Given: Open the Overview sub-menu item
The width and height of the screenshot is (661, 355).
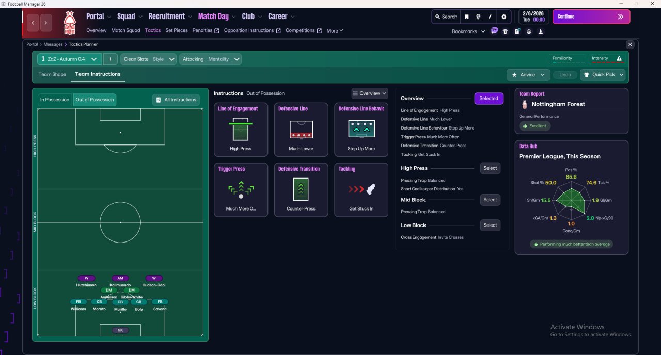Looking at the screenshot, I should 97,30.
